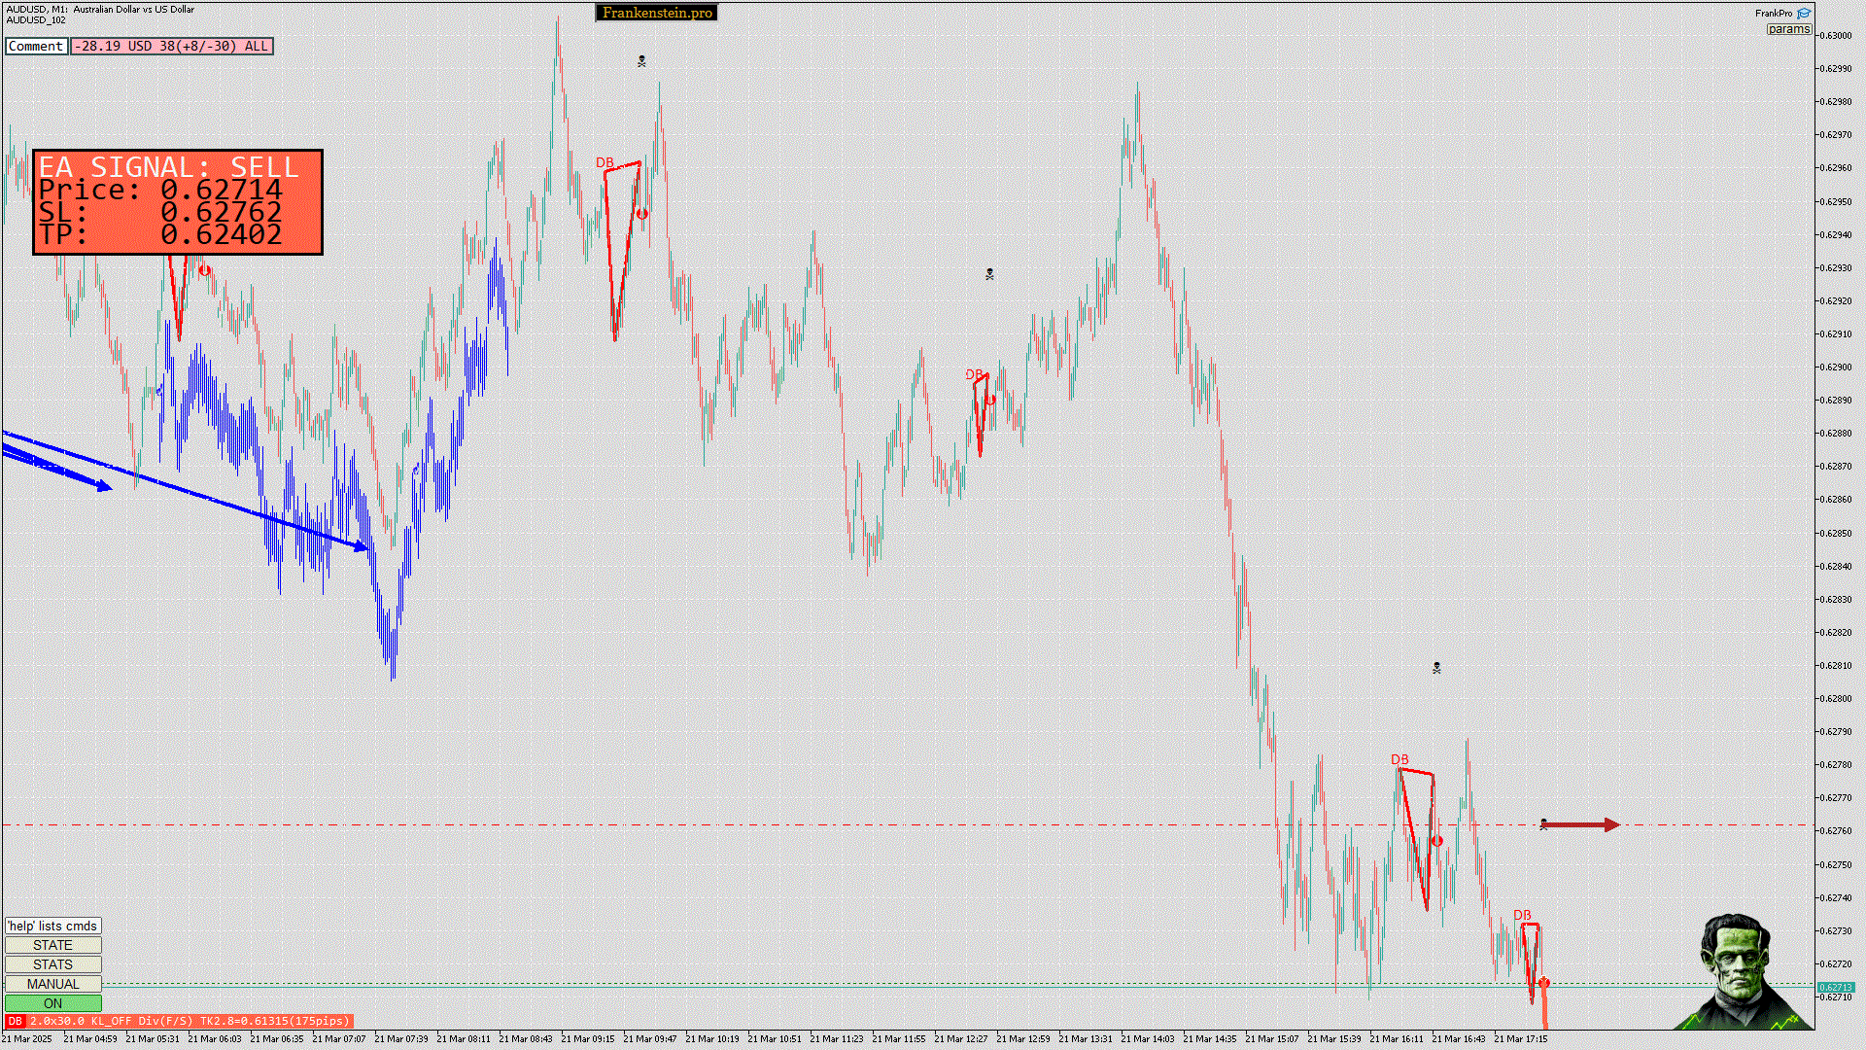Image resolution: width=1866 pixels, height=1050 pixels.
Task: Expand the -28.19 USD profit summary label
Action: point(172,46)
